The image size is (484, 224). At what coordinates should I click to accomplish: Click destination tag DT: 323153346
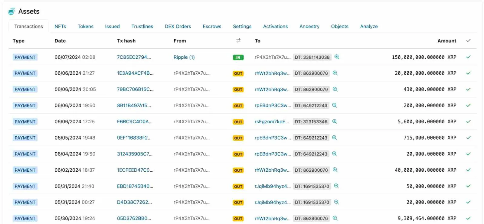pos(311,122)
